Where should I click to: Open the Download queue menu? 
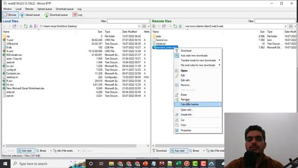click(x=65, y=9)
